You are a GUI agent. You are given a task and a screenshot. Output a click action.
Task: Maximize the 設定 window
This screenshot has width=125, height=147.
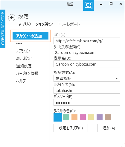coord(111,4)
